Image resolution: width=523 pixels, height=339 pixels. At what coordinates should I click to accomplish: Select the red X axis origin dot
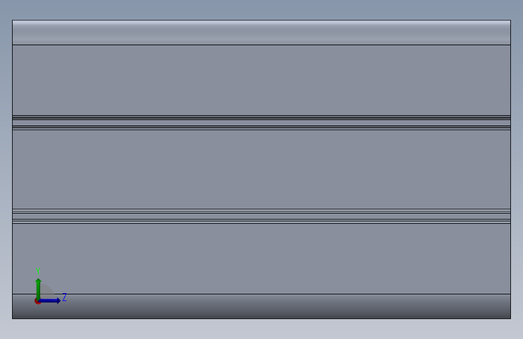37,302
